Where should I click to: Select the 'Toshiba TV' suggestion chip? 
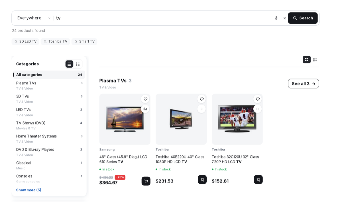pyautogui.click(x=55, y=41)
